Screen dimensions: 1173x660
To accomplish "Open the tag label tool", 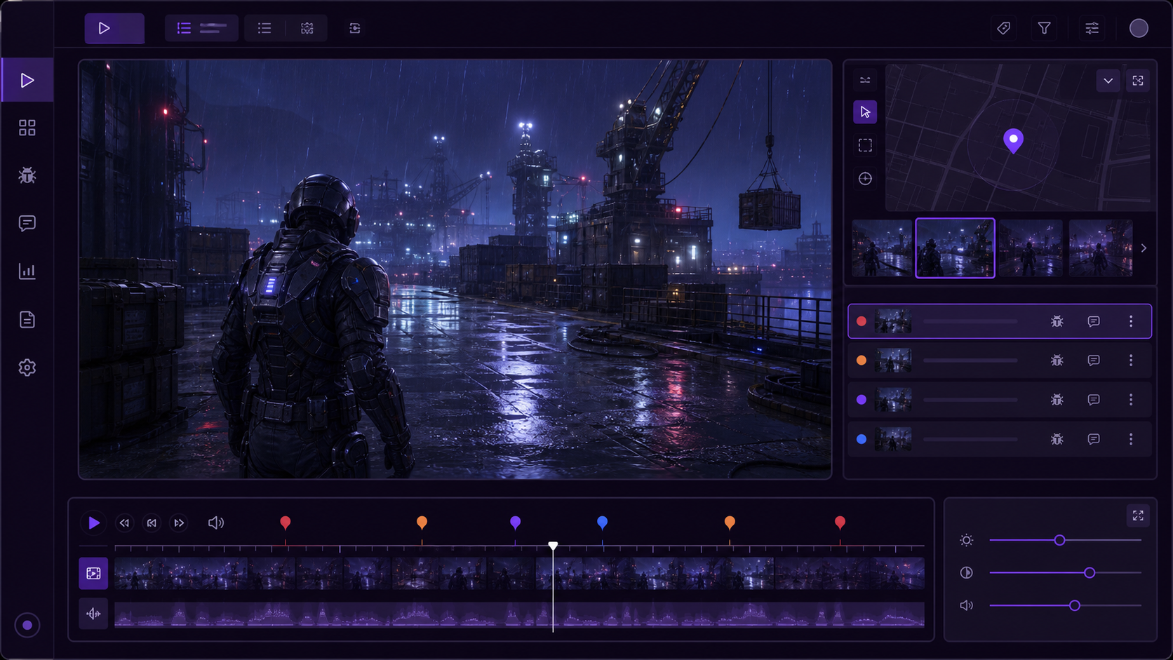I will click(1004, 28).
